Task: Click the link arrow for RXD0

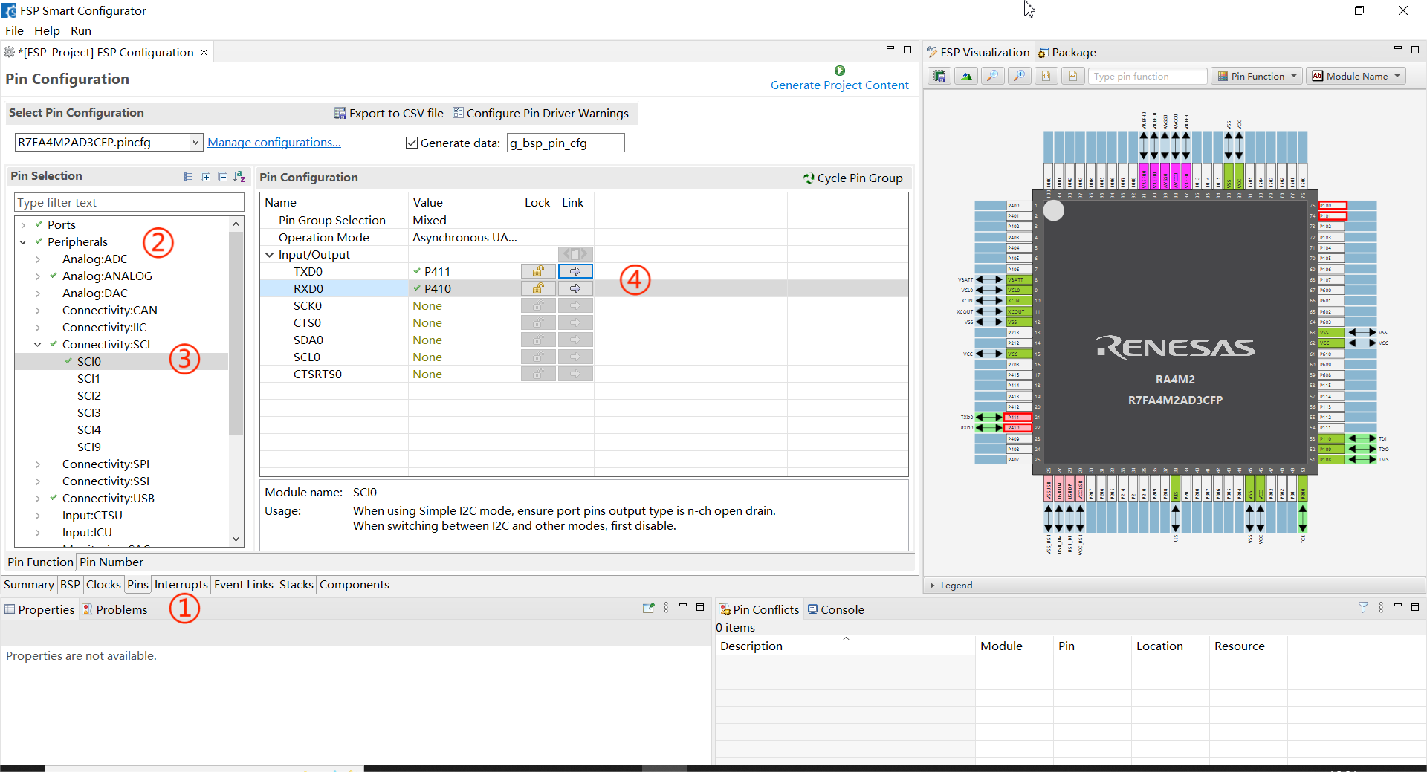Action: (575, 288)
